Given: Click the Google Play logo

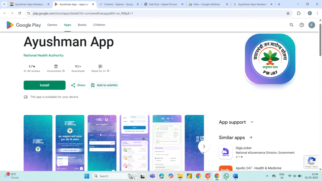Looking at the screenshot, I should 24,25.
